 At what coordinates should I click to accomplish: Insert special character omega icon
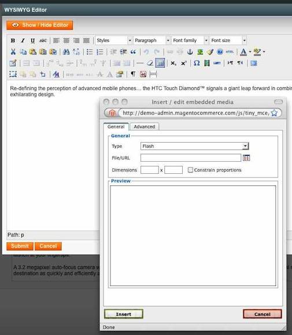pyautogui.click(x=197, y=63)
